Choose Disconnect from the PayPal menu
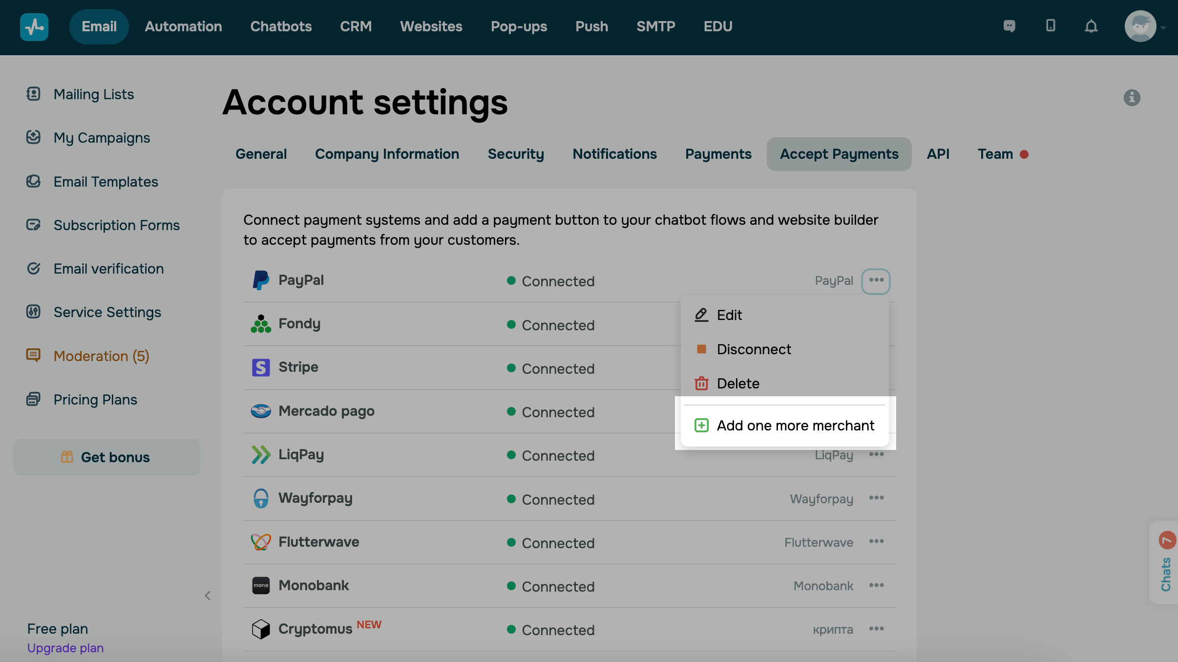Viewport: 1178px width, 662px height. coord(753,349)
